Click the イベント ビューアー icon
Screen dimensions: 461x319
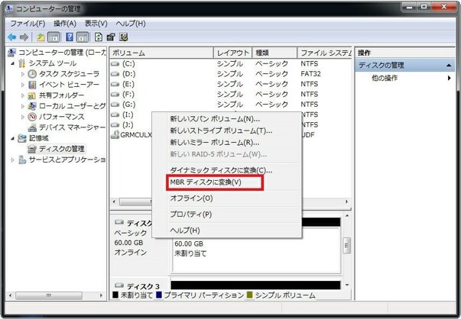32,85
